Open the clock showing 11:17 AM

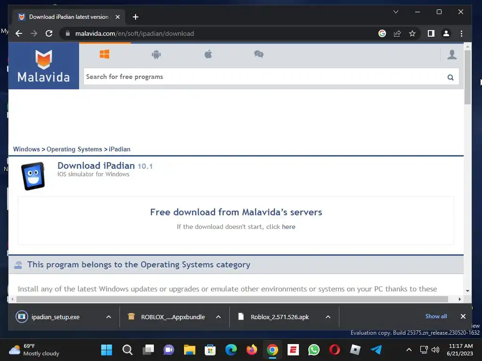point(460,350)
